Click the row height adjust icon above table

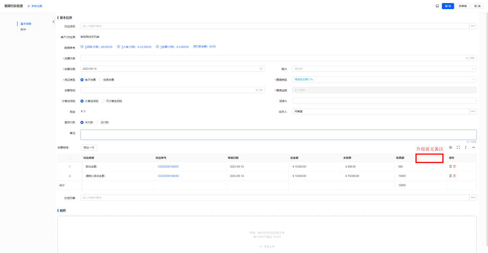[x=466, y=147]
